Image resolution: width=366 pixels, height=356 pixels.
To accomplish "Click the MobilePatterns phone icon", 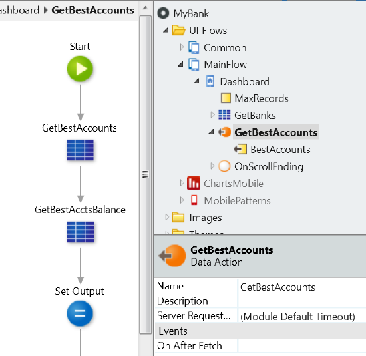I will (x=194, y=200).
